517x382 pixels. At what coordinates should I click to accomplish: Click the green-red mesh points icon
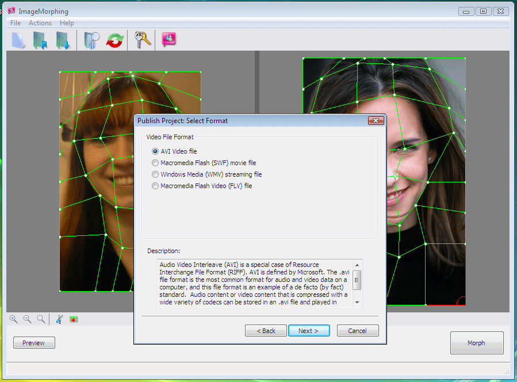74,319
